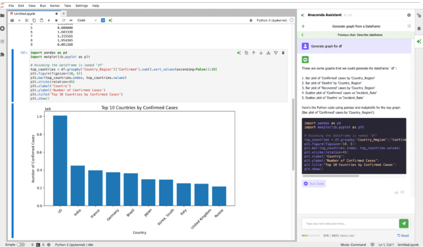Open the Kernel menu
The height and width of the screenshot is (247, 423).
(55, 6)
